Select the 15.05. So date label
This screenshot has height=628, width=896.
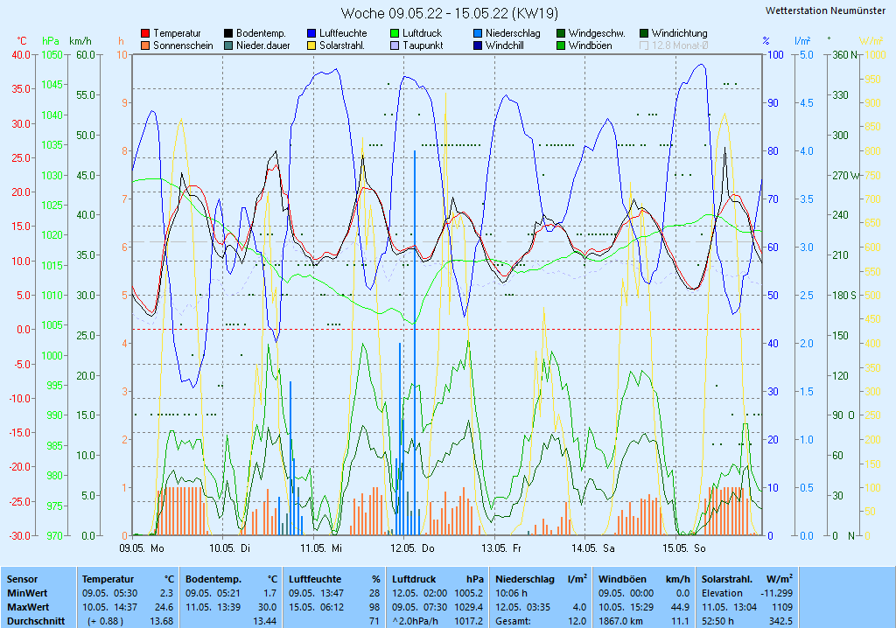pyautogui.click(x=684, y=548)
